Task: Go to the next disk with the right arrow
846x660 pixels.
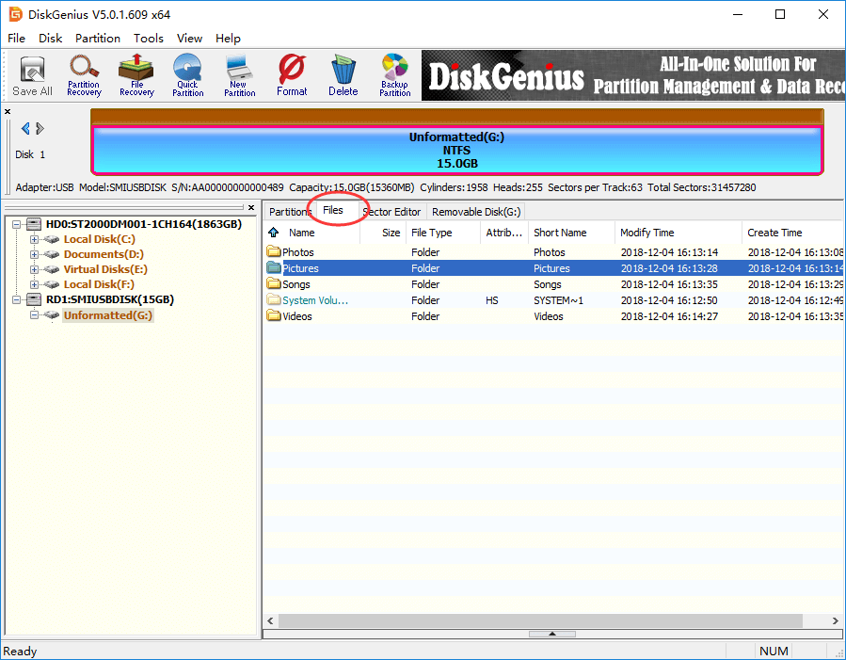Action: point(40,128)
